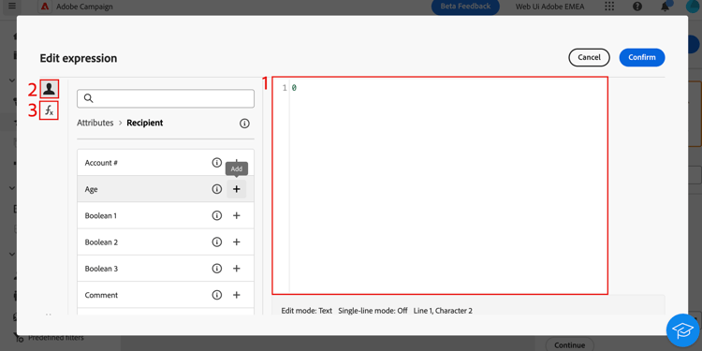Show info for Boolean 3 attribute
Viewport: 702px width, 351px height.
(217, 269)
